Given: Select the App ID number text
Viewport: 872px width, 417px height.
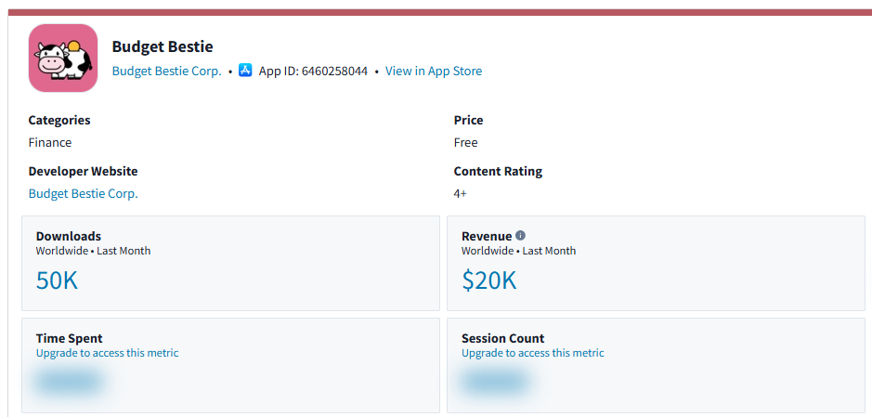Looking at the screenshot, I should pyautogui.click(x=334, y=72).
